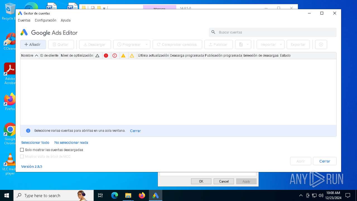The height and width of the screenshot is (201, 357).
Task: Toggle Mostrar vista de árbol de MCC
Action: click(22, 157)
